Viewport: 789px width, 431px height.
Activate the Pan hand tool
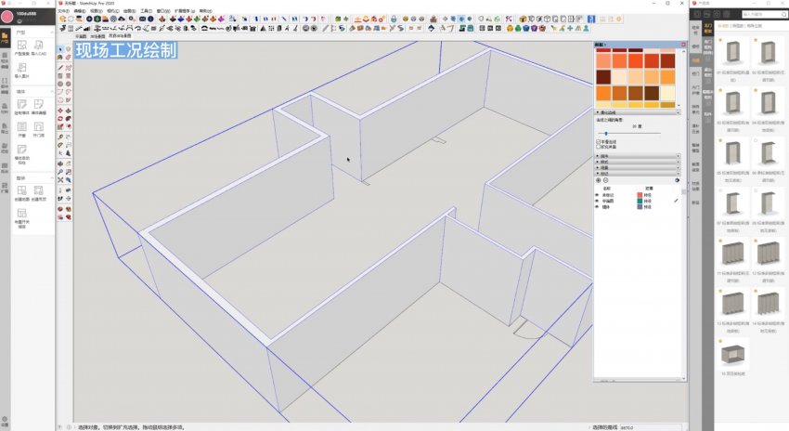click(68, 163)
